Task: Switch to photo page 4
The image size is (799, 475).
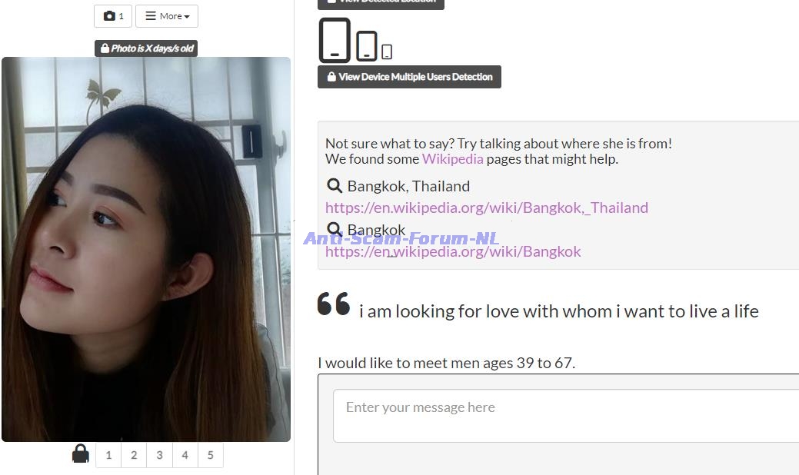Action: coord(185,455)
